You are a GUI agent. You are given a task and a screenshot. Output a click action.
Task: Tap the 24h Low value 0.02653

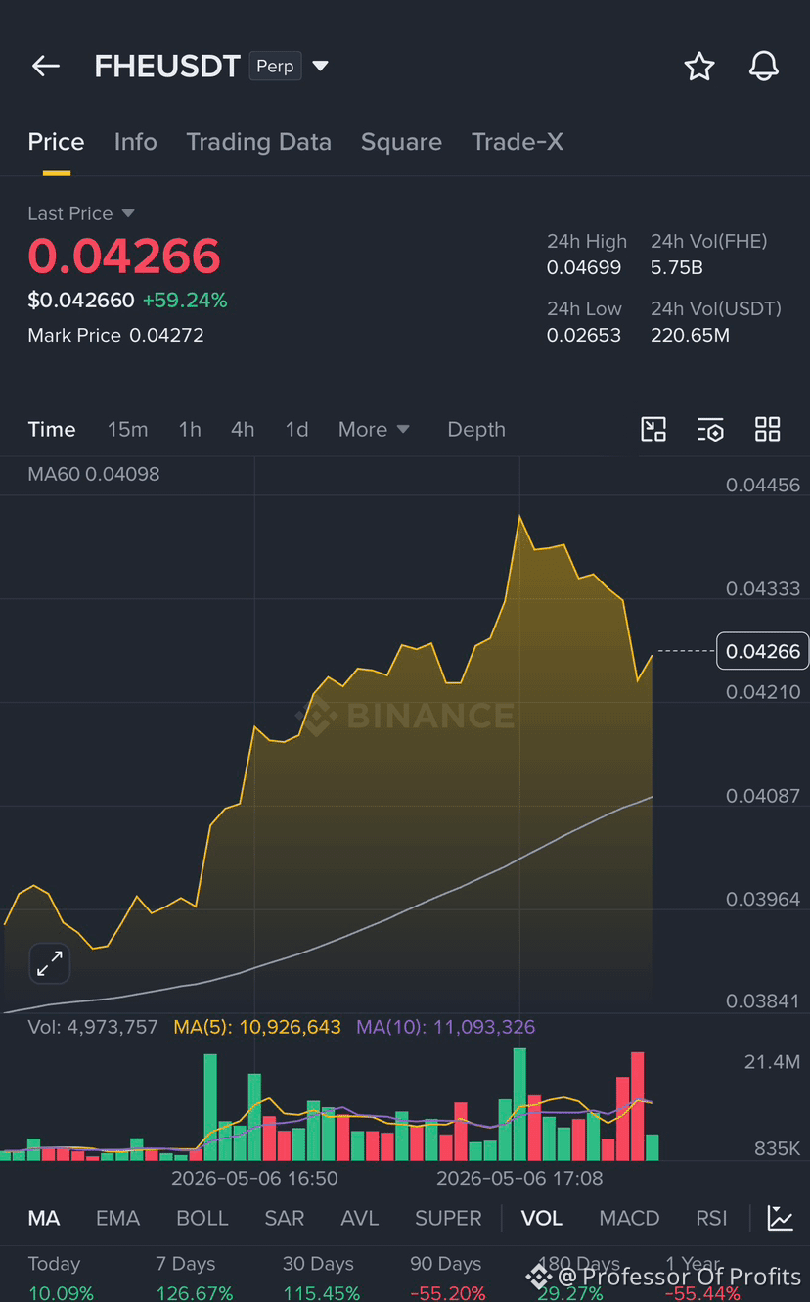(x=584, y=335)
